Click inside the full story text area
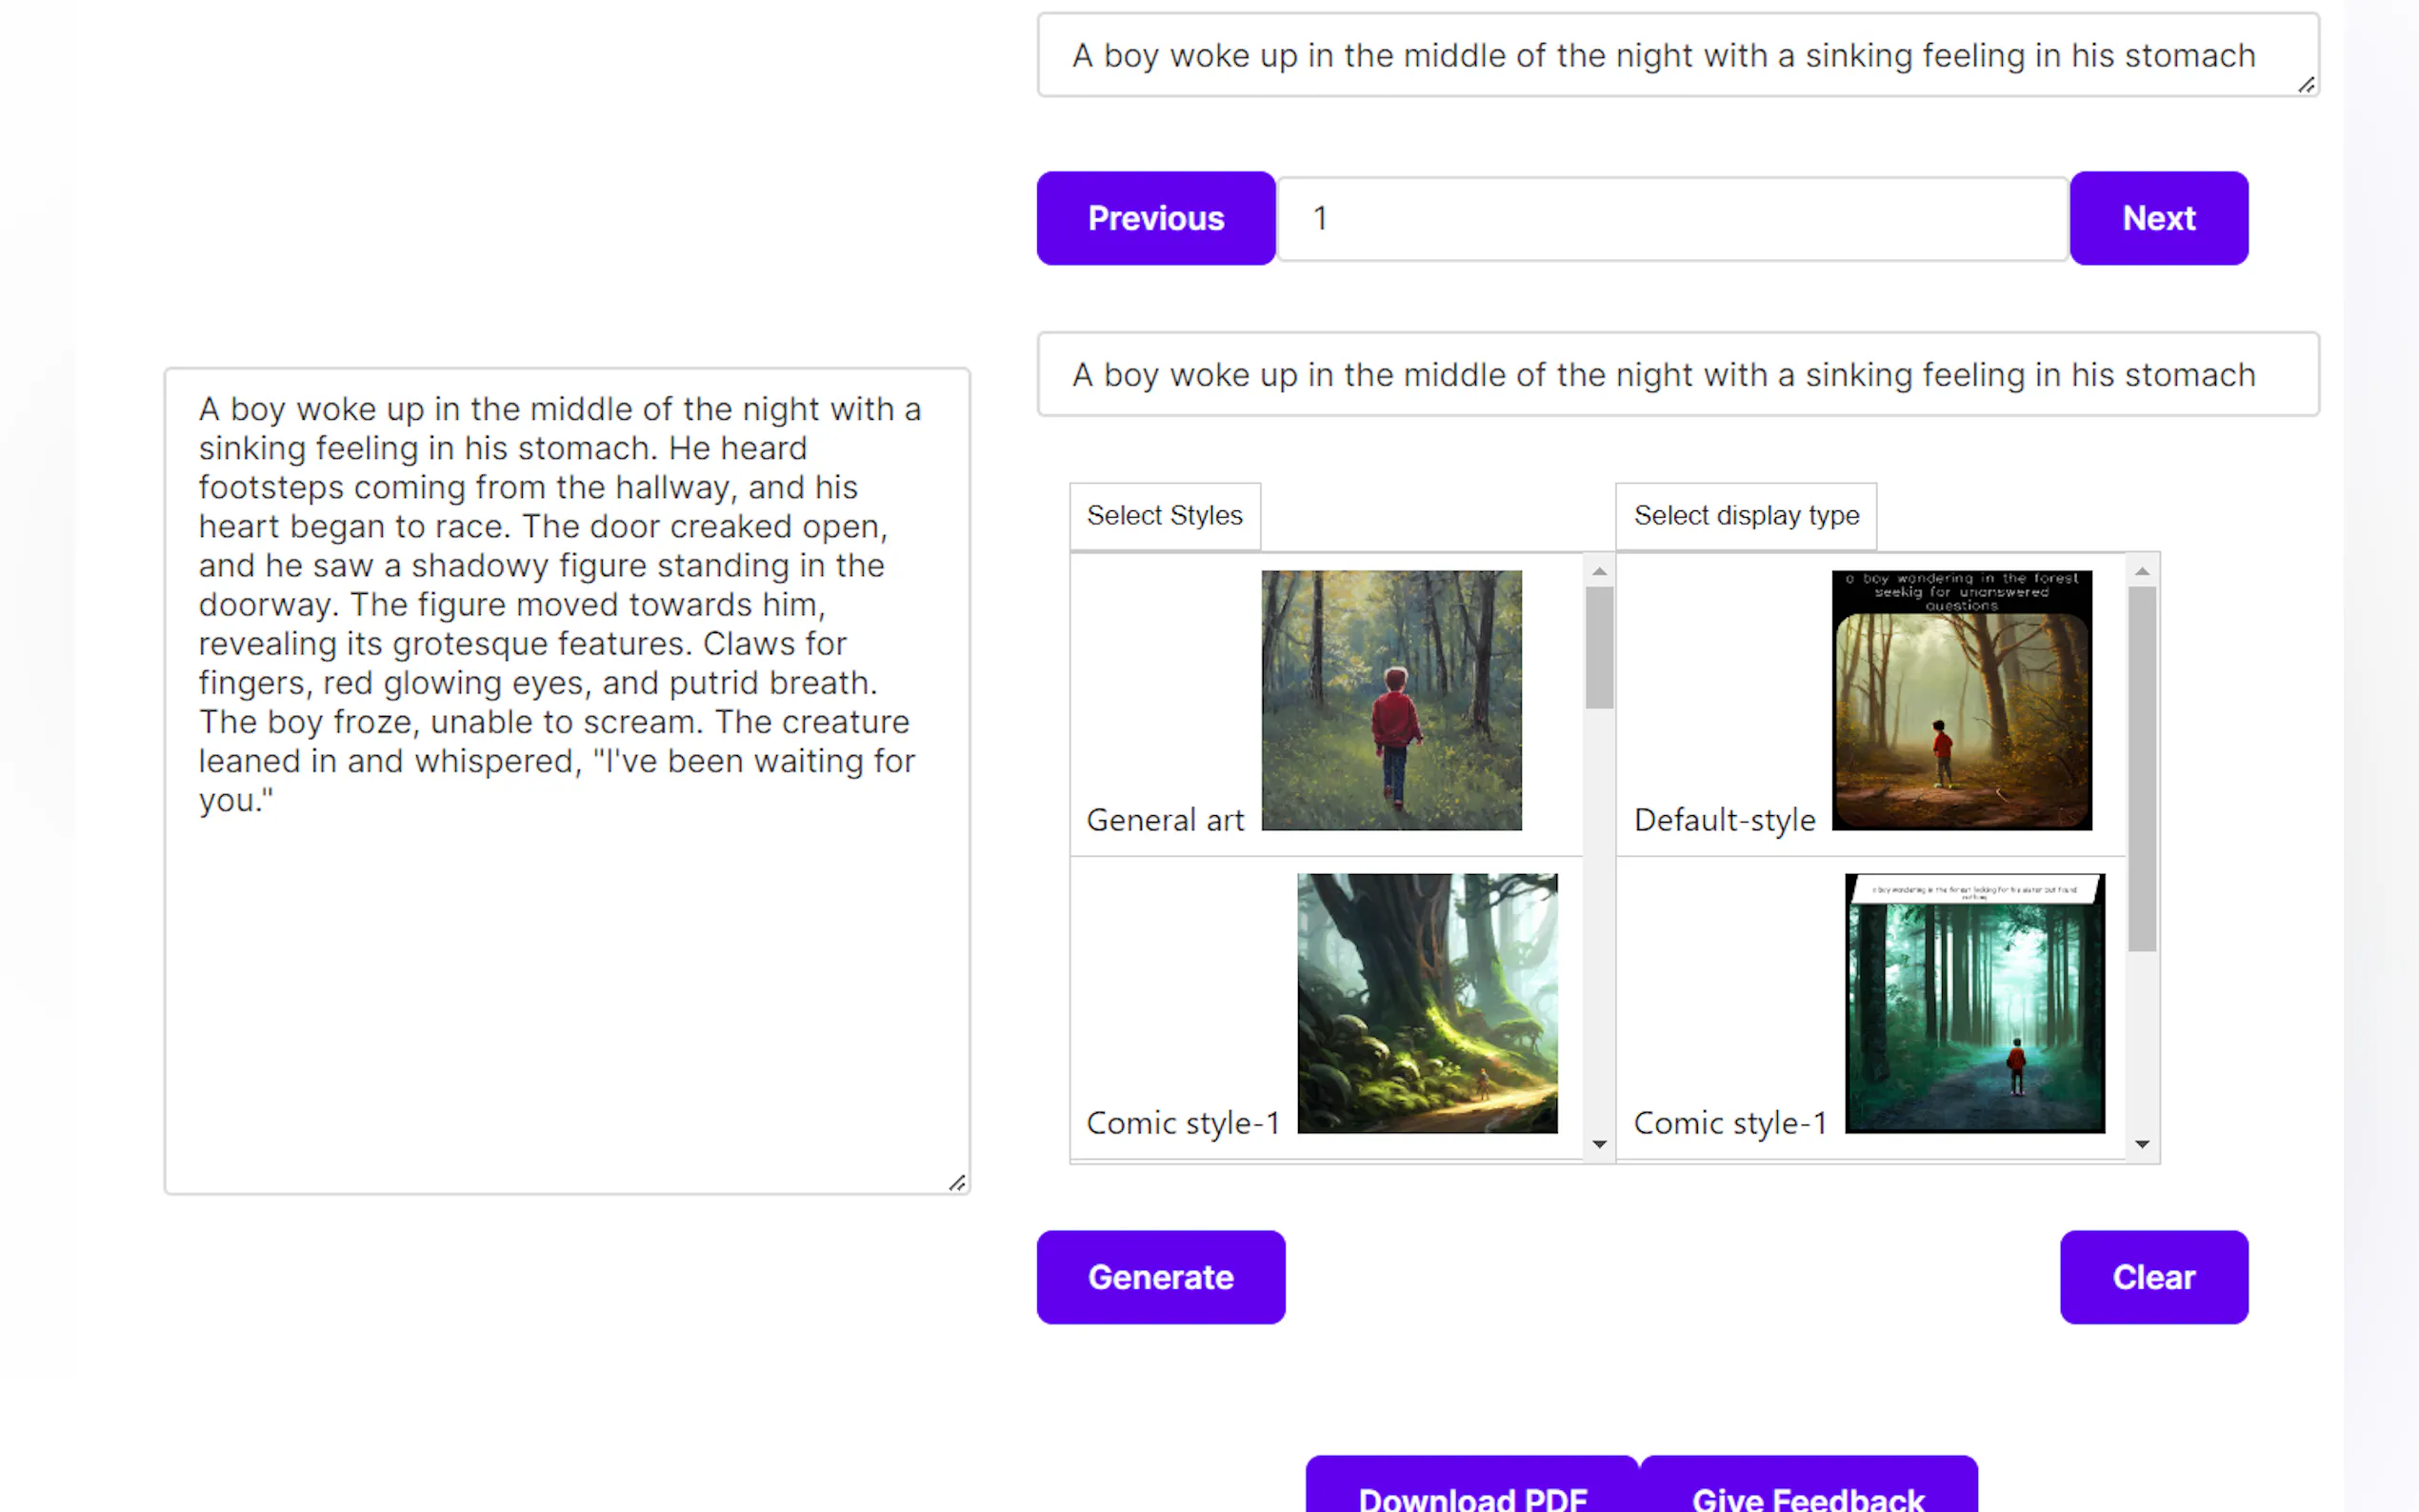 pos(566,780)
